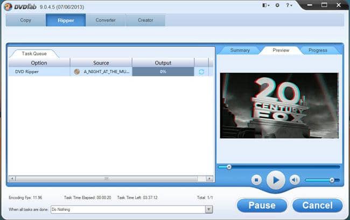
Task: Close the DVDFab window
Action: [339, 5]
